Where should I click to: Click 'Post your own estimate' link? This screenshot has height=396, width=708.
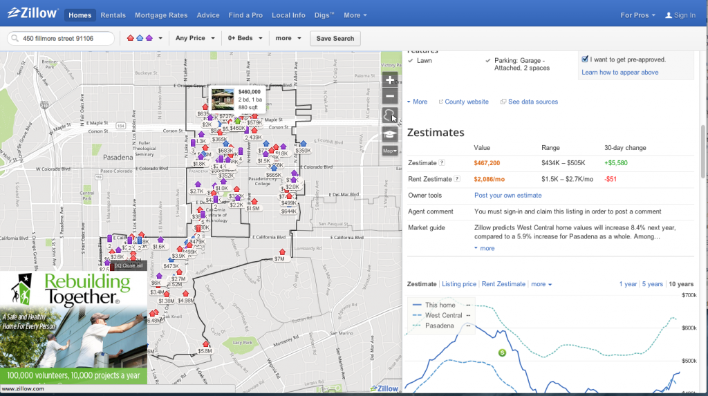[507, 196]
